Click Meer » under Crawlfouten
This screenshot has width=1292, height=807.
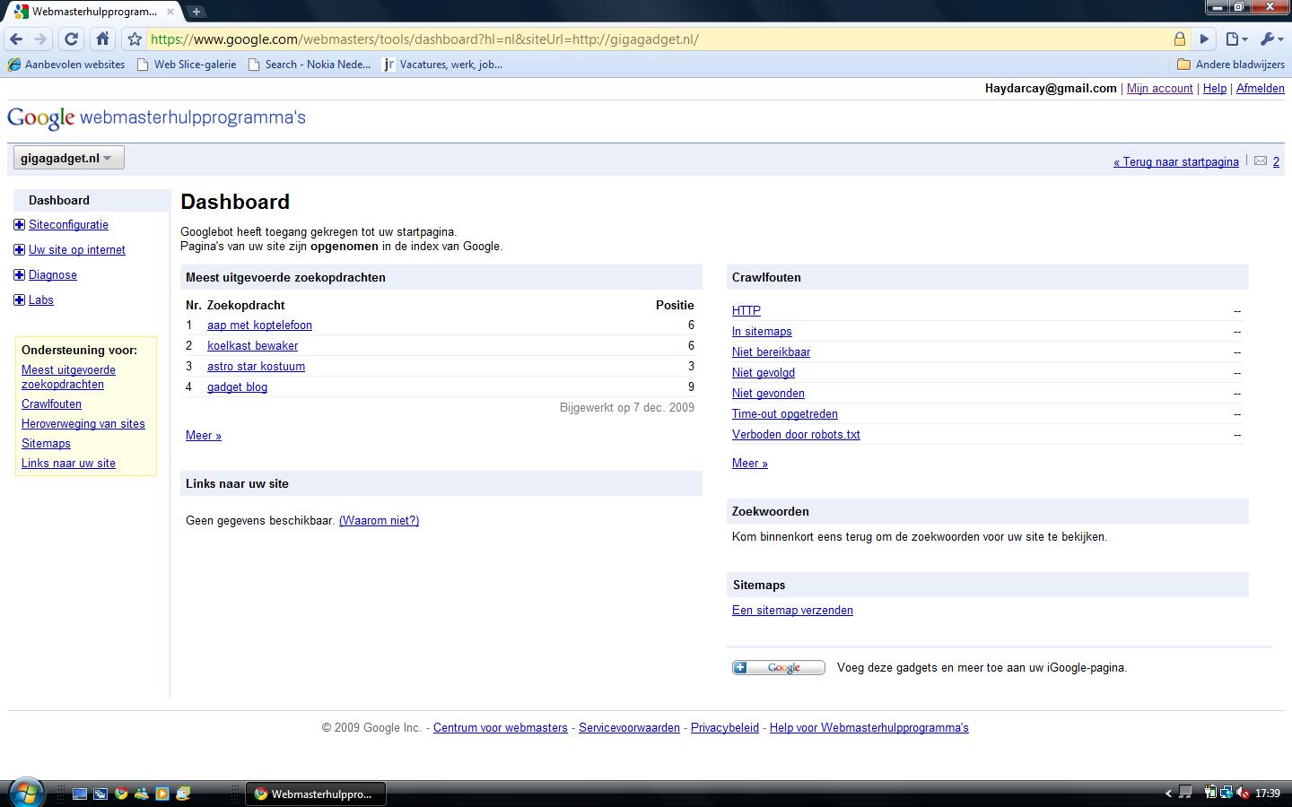750,464
